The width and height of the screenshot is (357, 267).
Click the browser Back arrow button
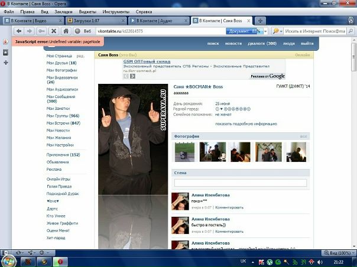(x=19, y=31)
